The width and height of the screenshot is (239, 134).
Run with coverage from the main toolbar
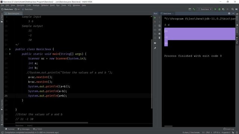tap(223, 9)
